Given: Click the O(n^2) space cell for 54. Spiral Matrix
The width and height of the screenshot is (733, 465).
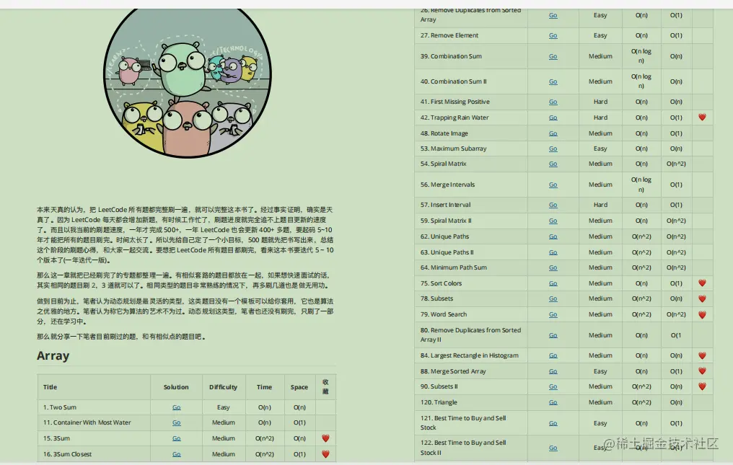Looking at the screenshot, I should point(676,164).
